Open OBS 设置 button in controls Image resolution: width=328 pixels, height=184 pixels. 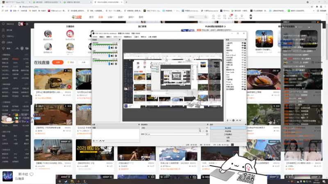point(228,137)
